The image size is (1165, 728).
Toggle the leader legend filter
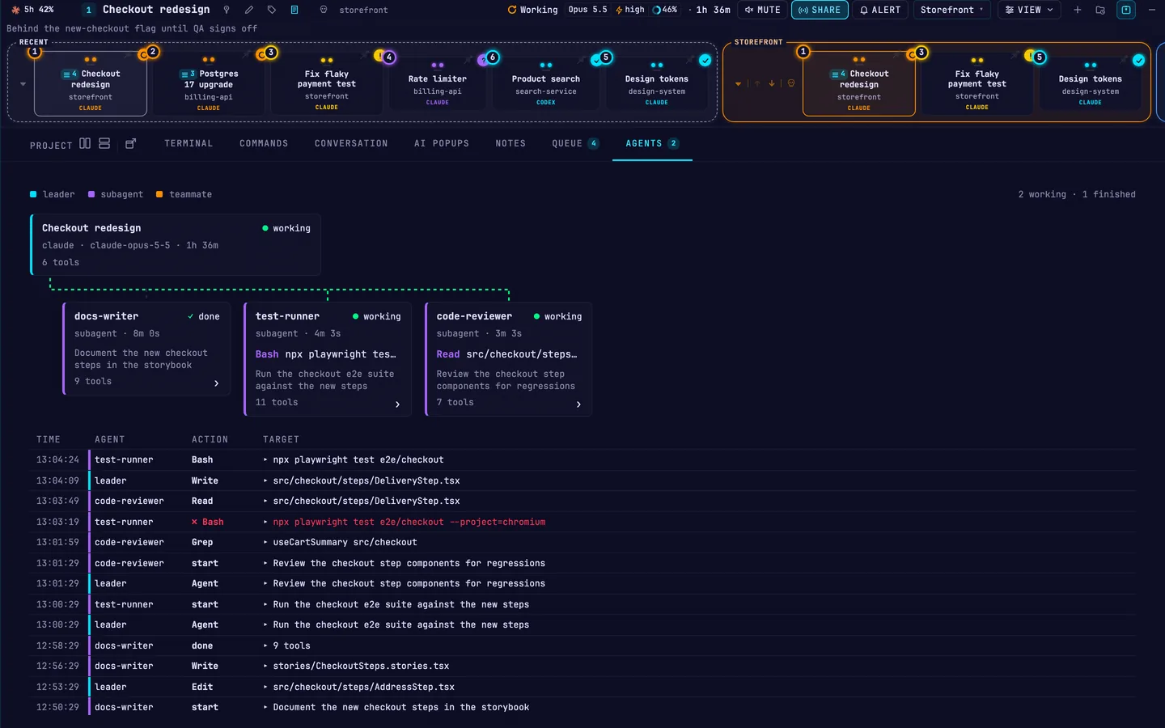click(x=52, y=194)
